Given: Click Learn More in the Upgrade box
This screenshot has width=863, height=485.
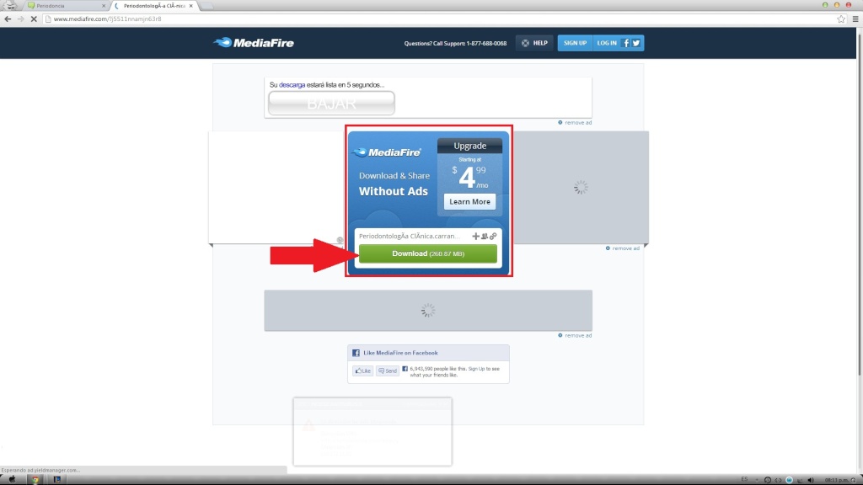Looking at the screenshot, I should (x=469, y=202).
